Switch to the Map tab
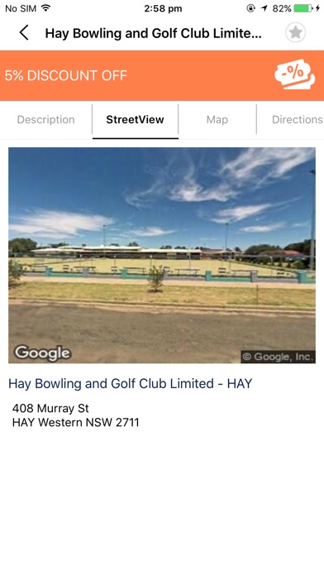This screenshot has height=576, width=324. 217,120
